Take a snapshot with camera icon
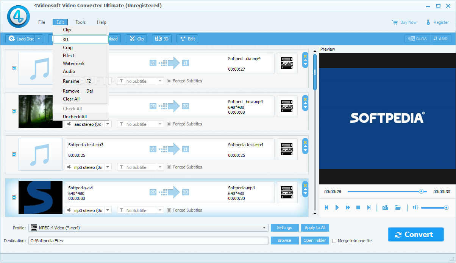This screenshot has height=263, width=456. (385, 207)
